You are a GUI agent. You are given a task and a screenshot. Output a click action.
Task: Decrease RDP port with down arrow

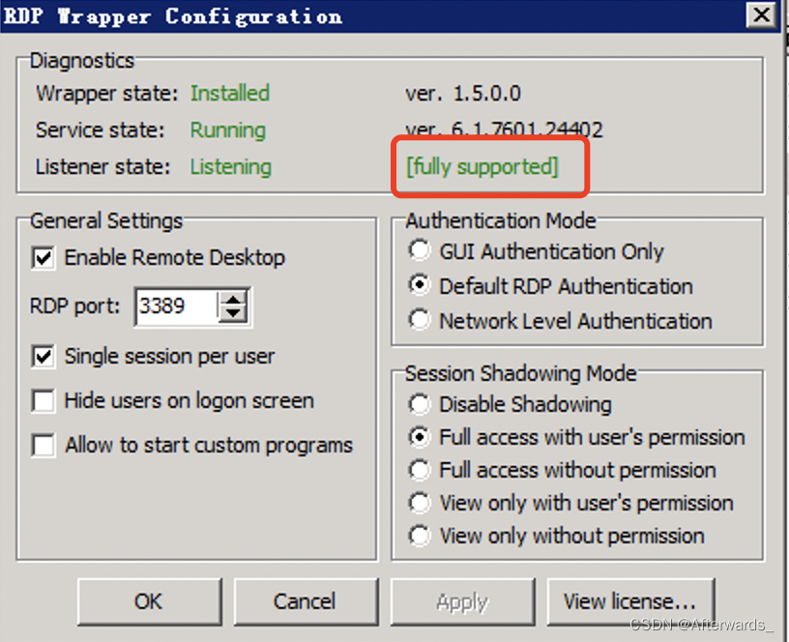pyautogui.click(x=232, y=314)
